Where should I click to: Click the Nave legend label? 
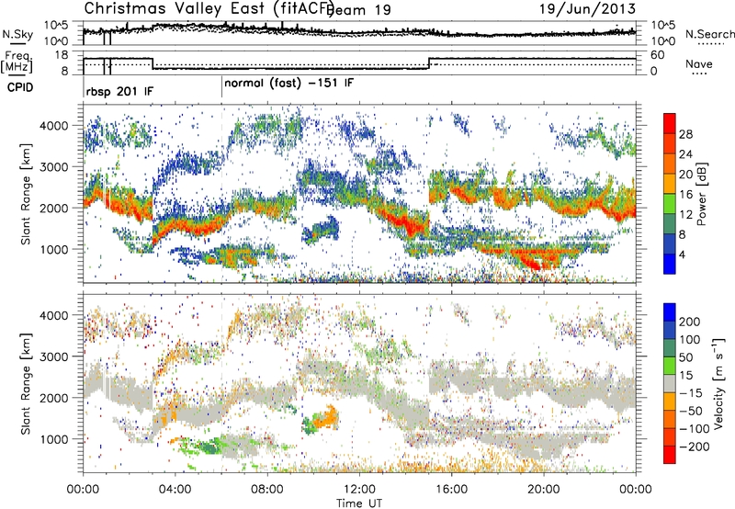tap(699, 64)
